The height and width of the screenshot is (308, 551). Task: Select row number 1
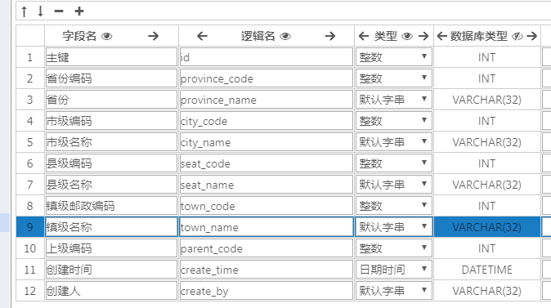pos(30,57)
